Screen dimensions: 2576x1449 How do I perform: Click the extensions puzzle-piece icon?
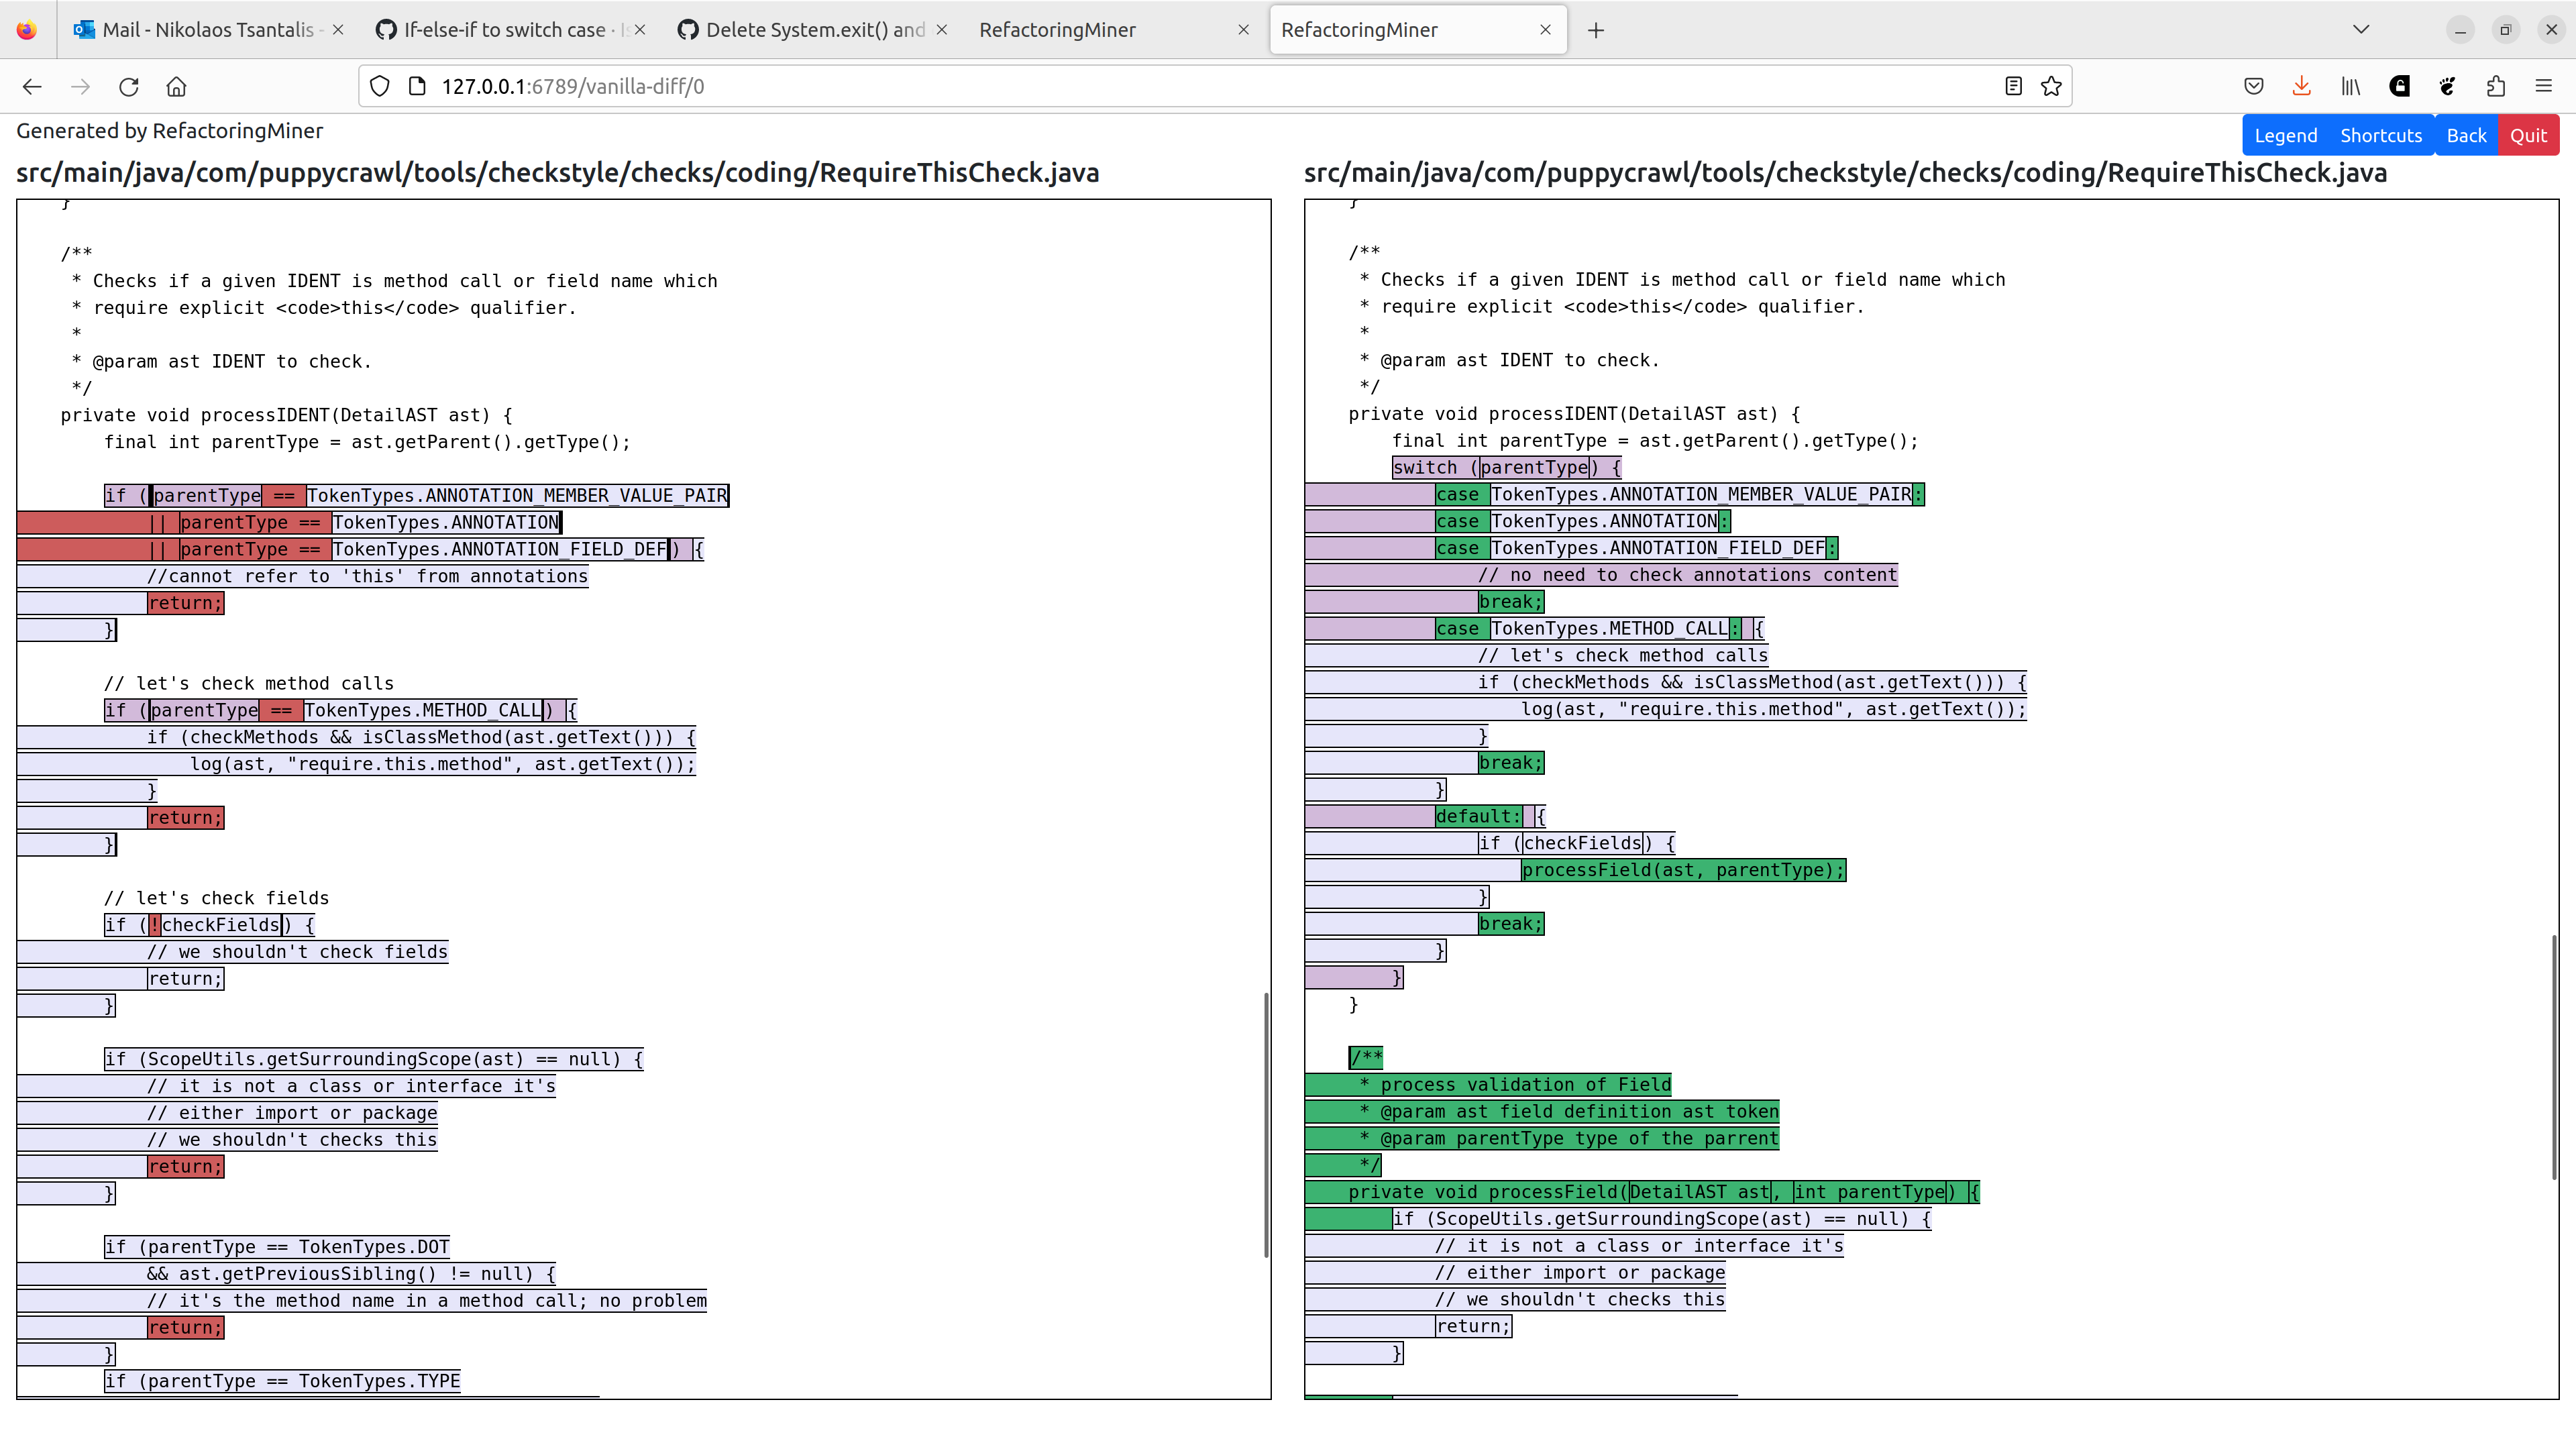[2495, 86]
